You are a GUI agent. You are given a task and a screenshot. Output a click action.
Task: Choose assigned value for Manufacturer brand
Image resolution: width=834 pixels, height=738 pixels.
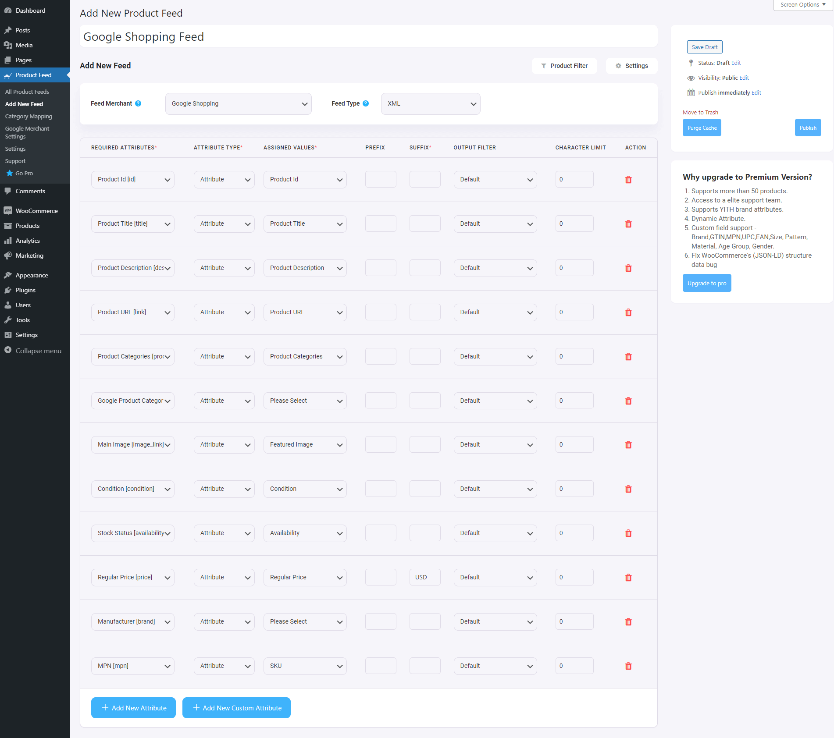305,621
